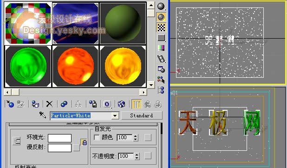The image size is (287, 168).
Task: Enable the self-illumination 颜色 checkbox
Action: [97, 137]
